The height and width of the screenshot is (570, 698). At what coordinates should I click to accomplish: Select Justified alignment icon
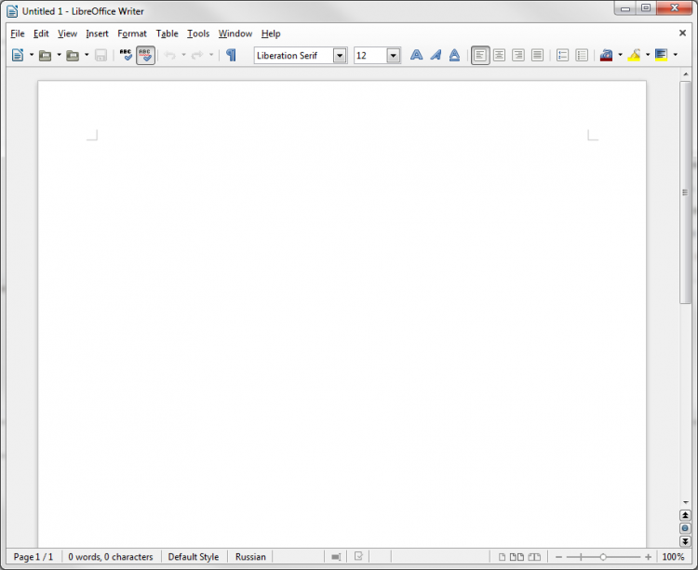click(x=537, y=55)
